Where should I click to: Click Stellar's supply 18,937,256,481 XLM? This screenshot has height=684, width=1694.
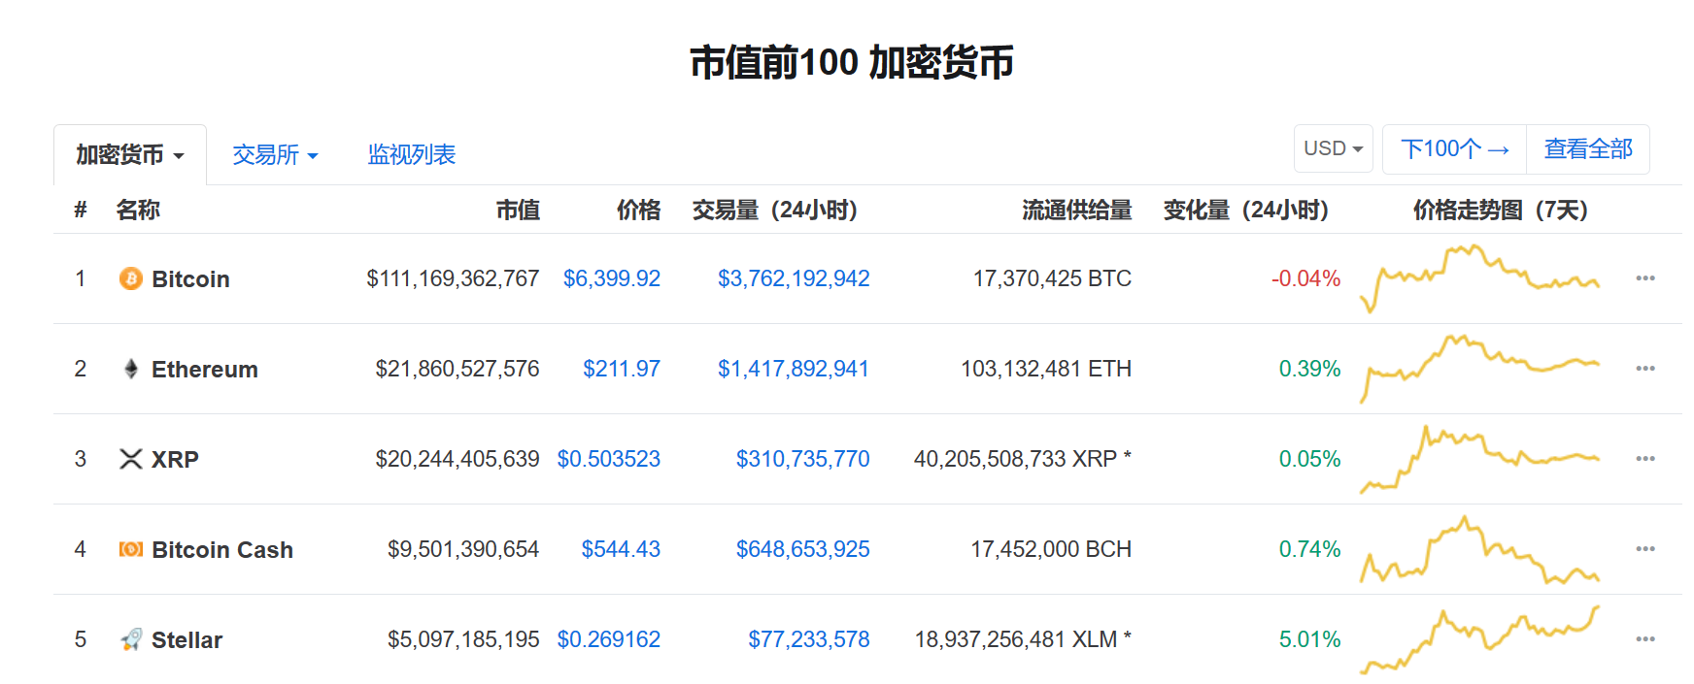pyautogui.click(x=1016, y=639)
